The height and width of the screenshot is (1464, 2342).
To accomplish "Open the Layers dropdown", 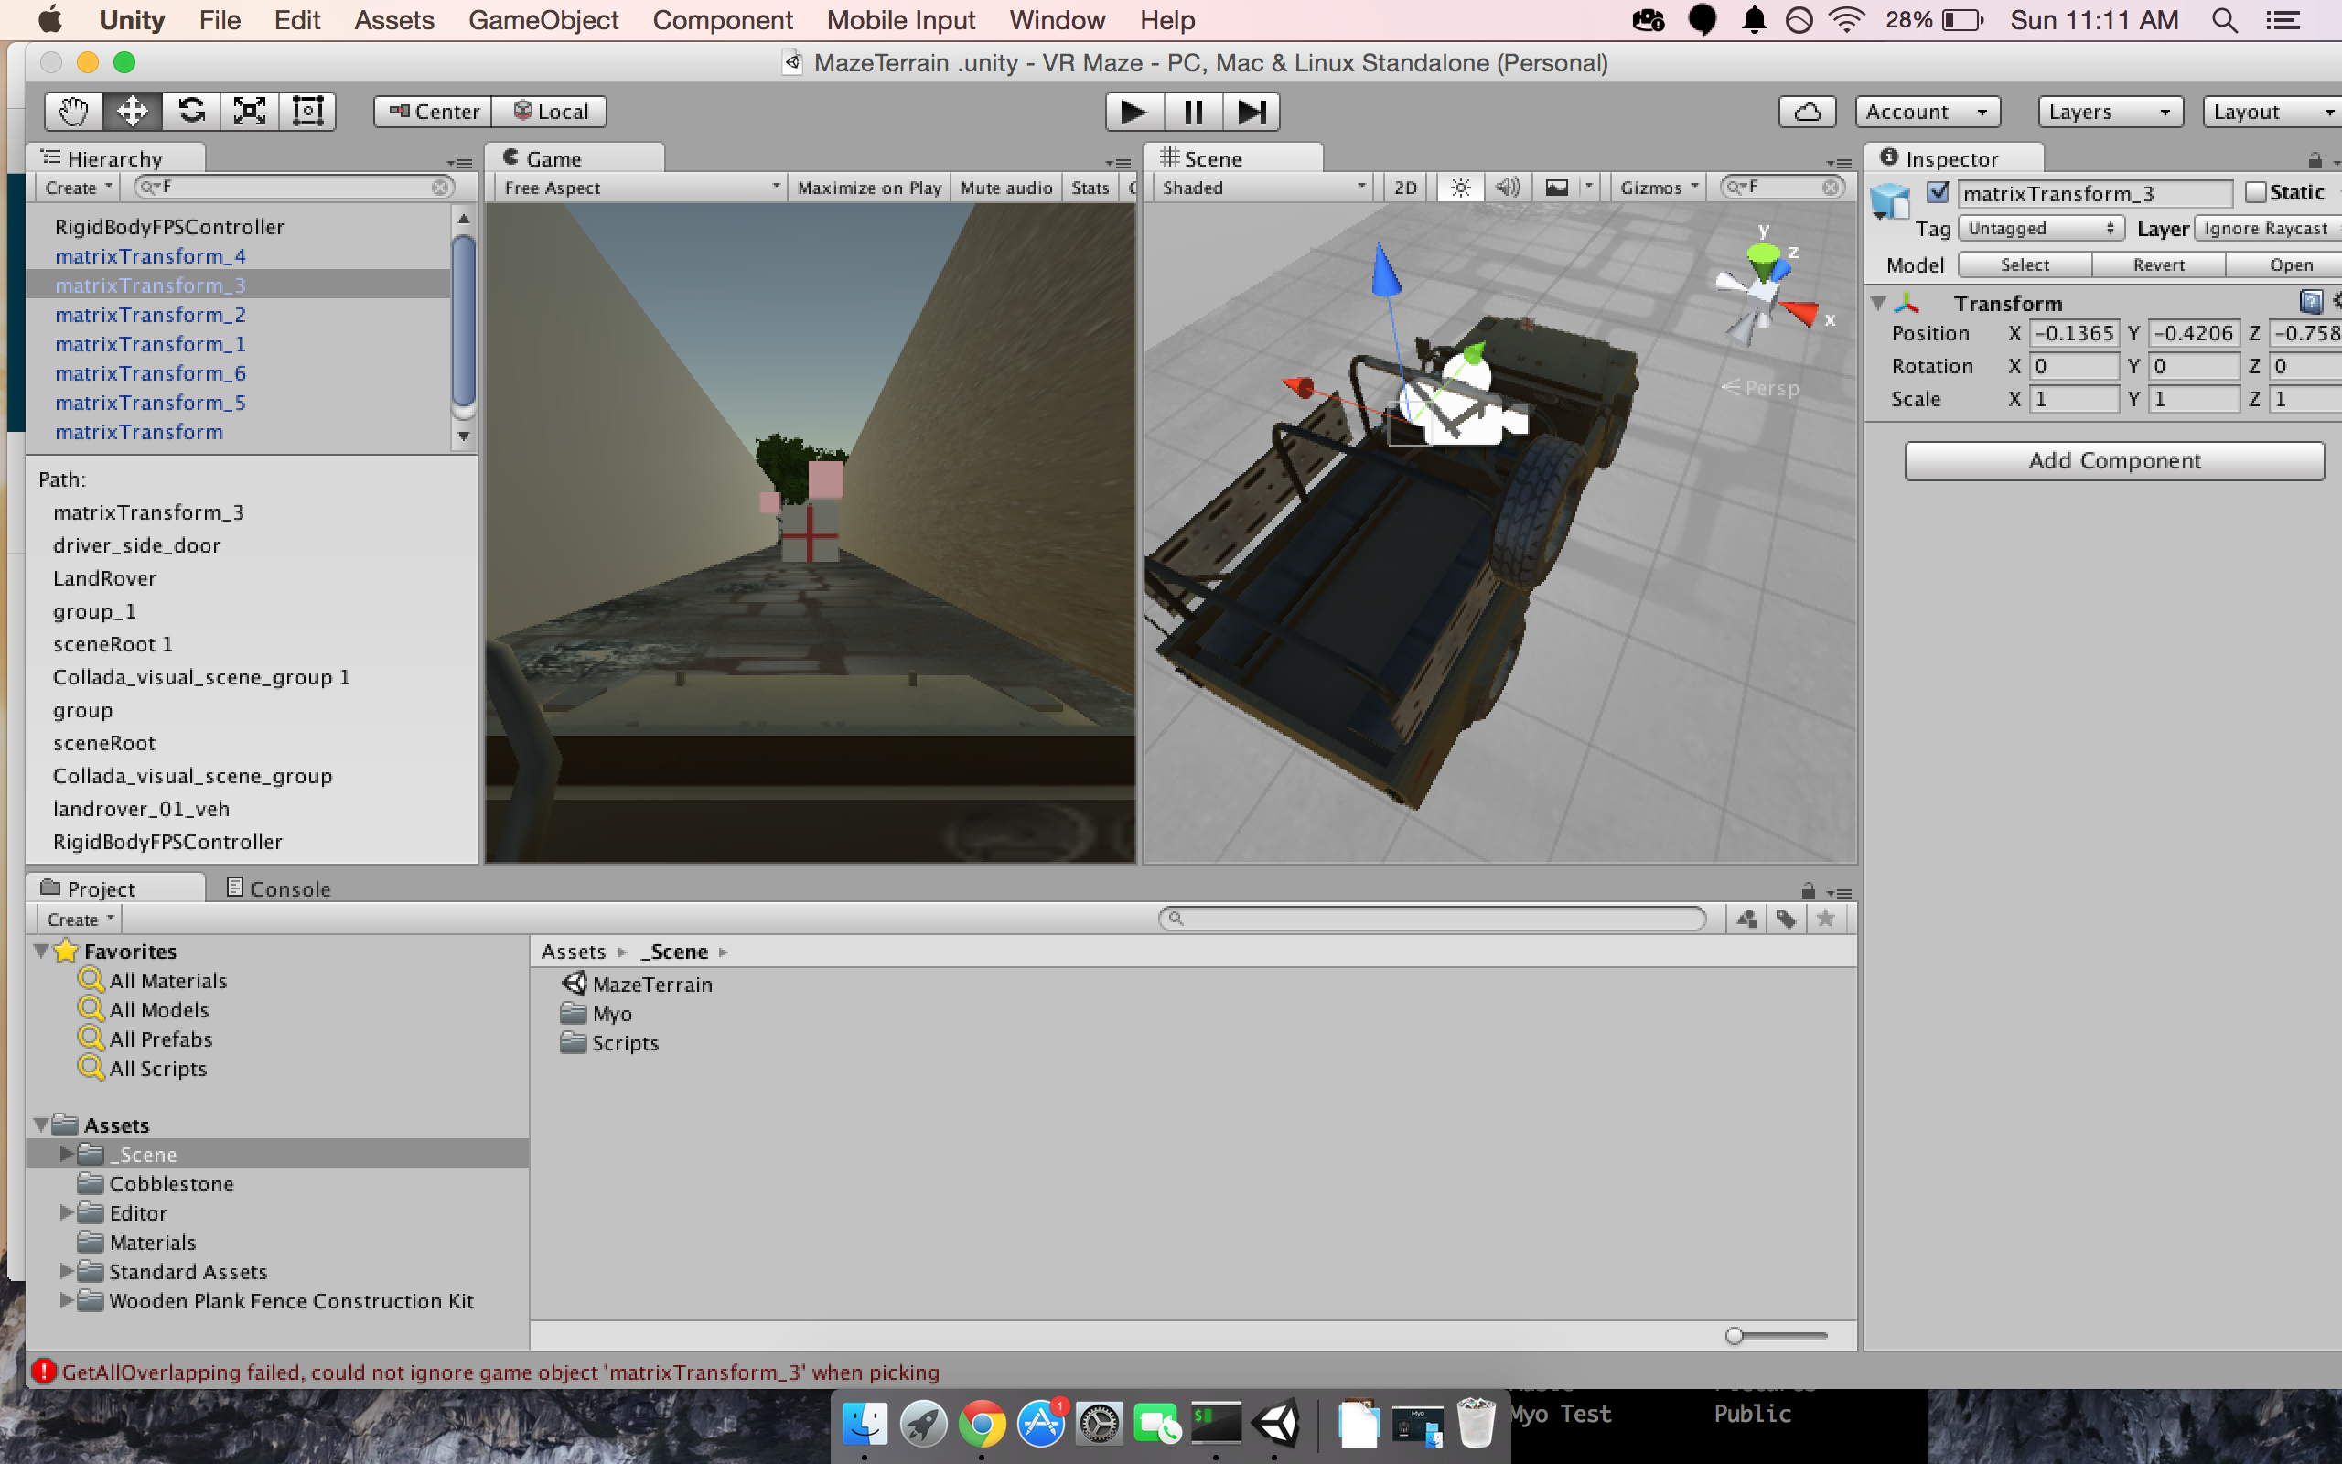I will (2110, 112).
